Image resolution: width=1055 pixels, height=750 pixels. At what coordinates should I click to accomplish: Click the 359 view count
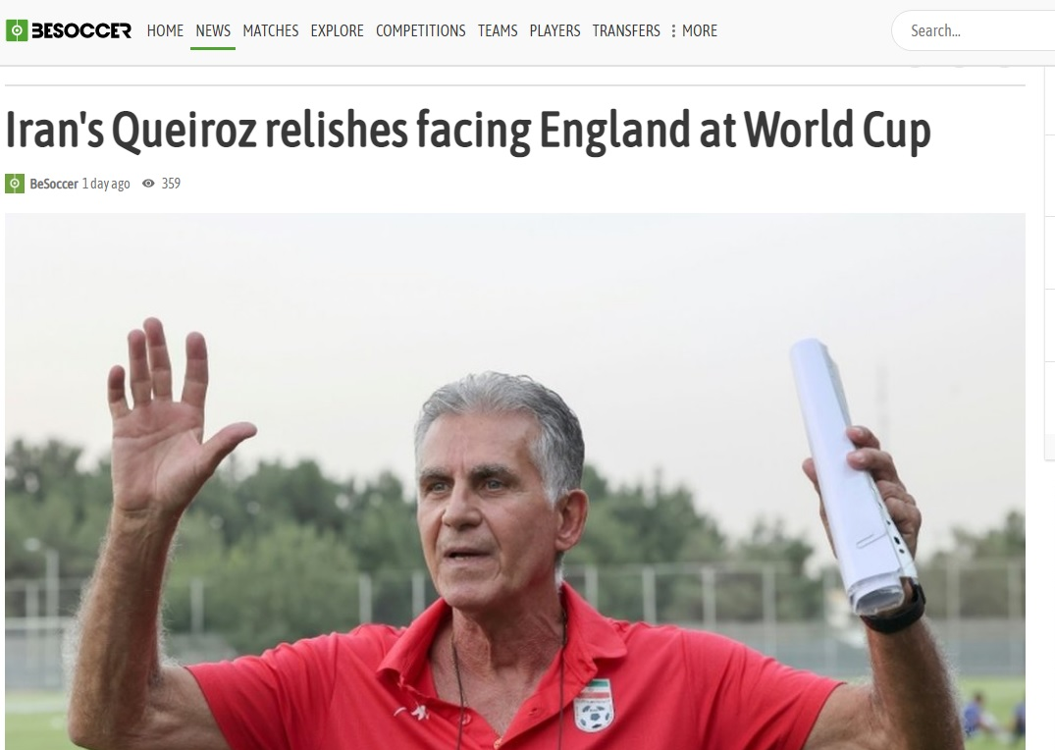[x=171, y=184]
